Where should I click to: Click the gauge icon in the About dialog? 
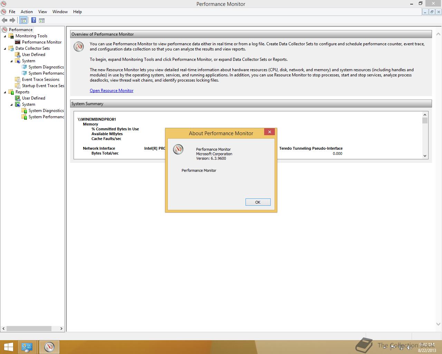178,149
